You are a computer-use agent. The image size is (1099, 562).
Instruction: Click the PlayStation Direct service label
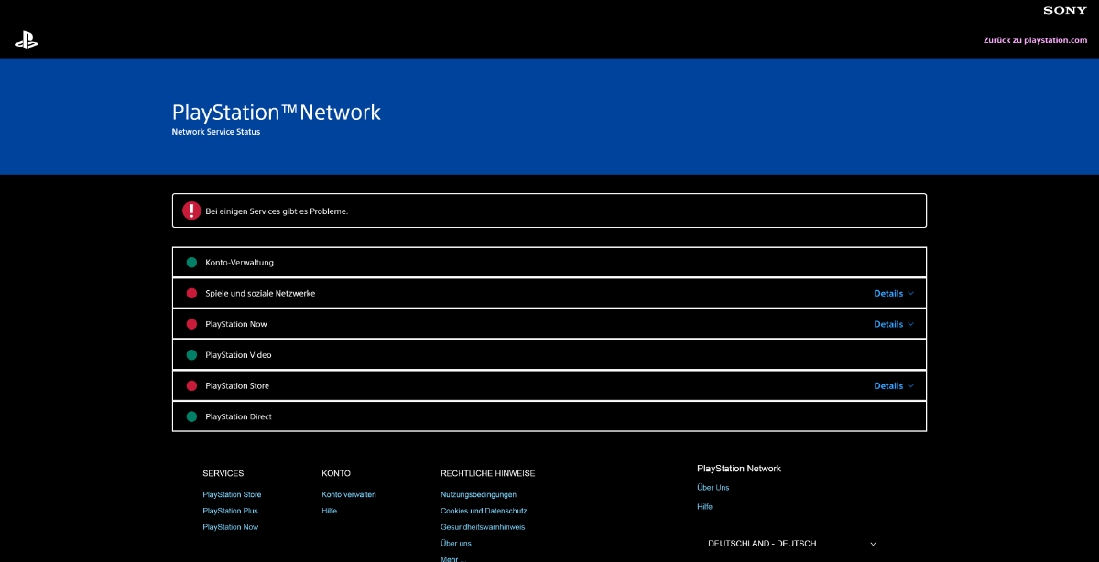(239, 416)
